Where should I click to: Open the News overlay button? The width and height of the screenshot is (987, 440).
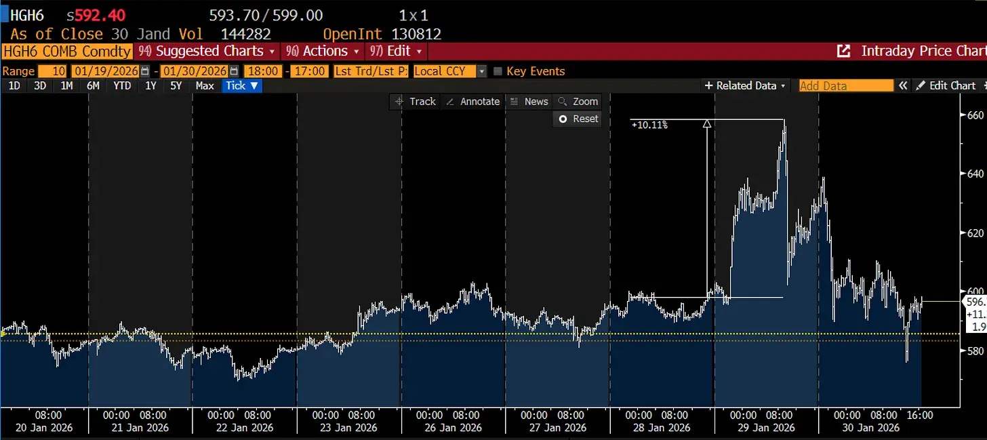click(x=529, y=101)
